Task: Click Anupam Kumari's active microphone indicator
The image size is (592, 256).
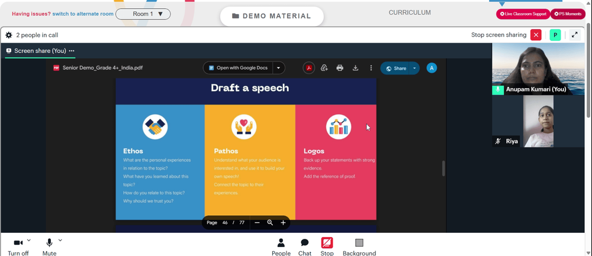Action: coord(498,89)
